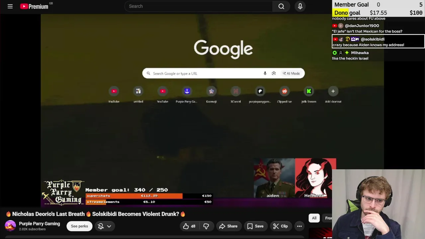Click the 'Hellbent' portrait thumbnail

pyautogui.click(x=315, y=178)
